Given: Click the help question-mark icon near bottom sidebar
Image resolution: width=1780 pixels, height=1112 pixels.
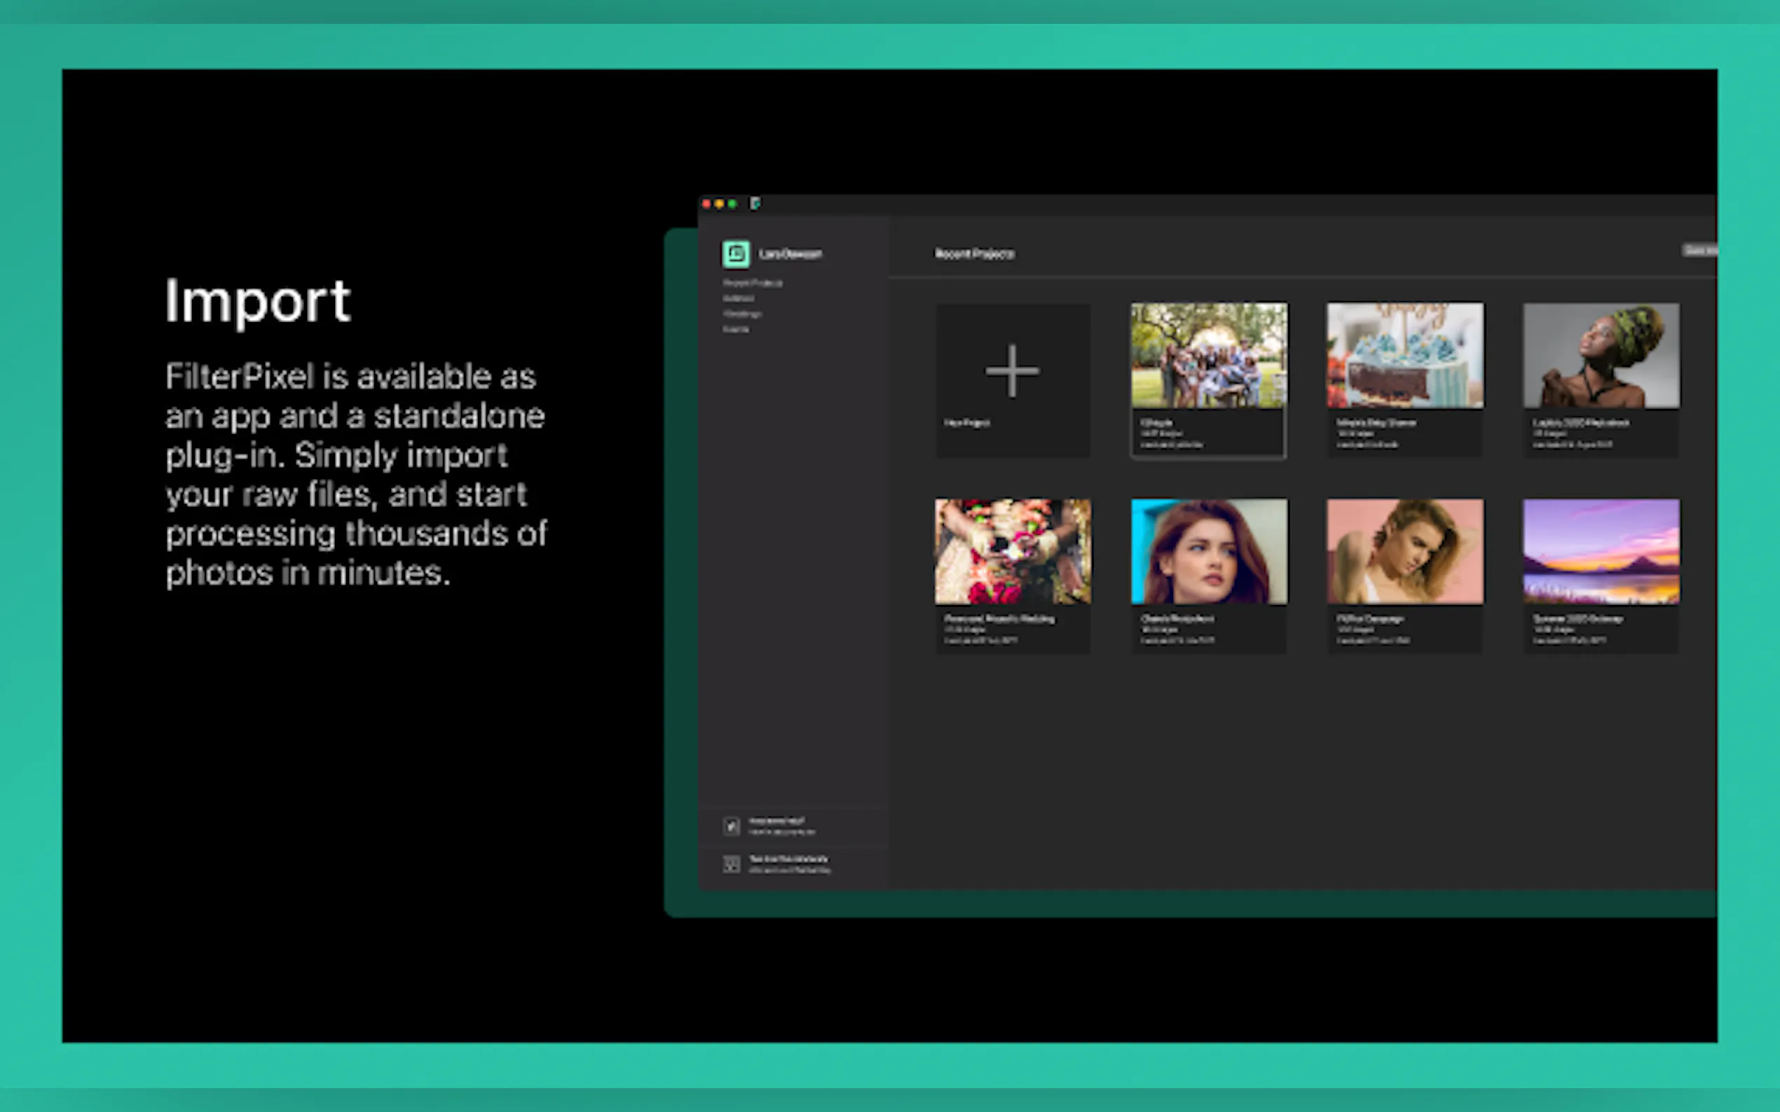Looking at the screenshot, I should [732, 825].
